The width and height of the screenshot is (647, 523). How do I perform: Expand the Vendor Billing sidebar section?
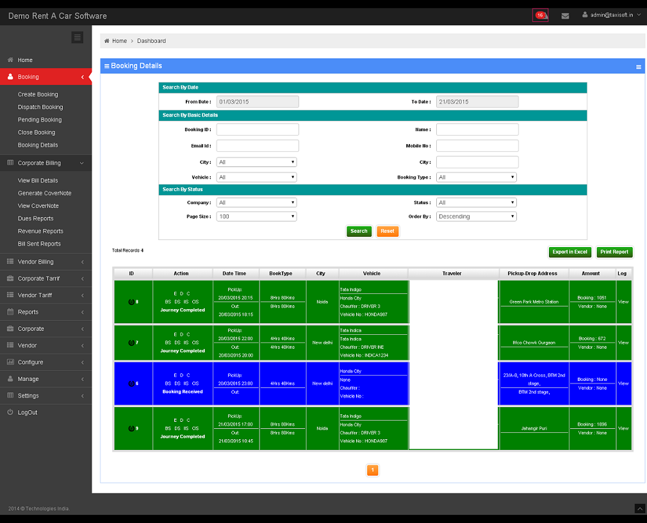click(45, 262)
